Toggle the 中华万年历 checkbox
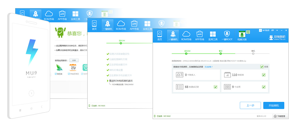 69,74
